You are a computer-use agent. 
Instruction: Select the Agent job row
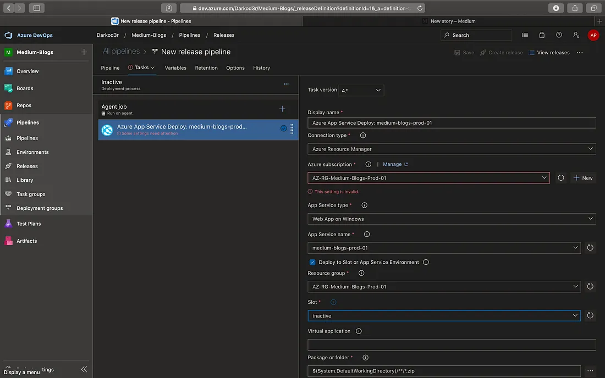coord(199,109)
